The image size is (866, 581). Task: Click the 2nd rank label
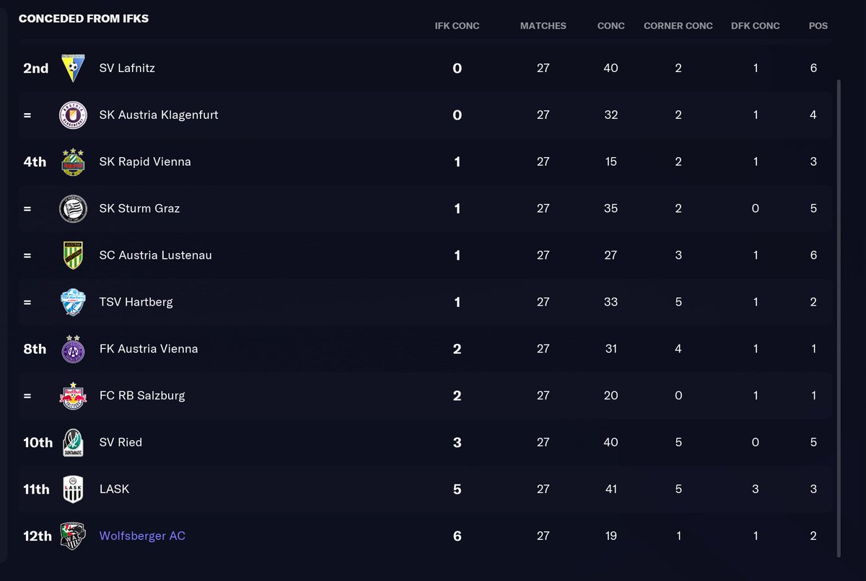click(x=36, y=68)
